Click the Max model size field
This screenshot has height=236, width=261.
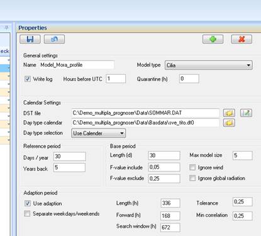(x=243, y=155)
